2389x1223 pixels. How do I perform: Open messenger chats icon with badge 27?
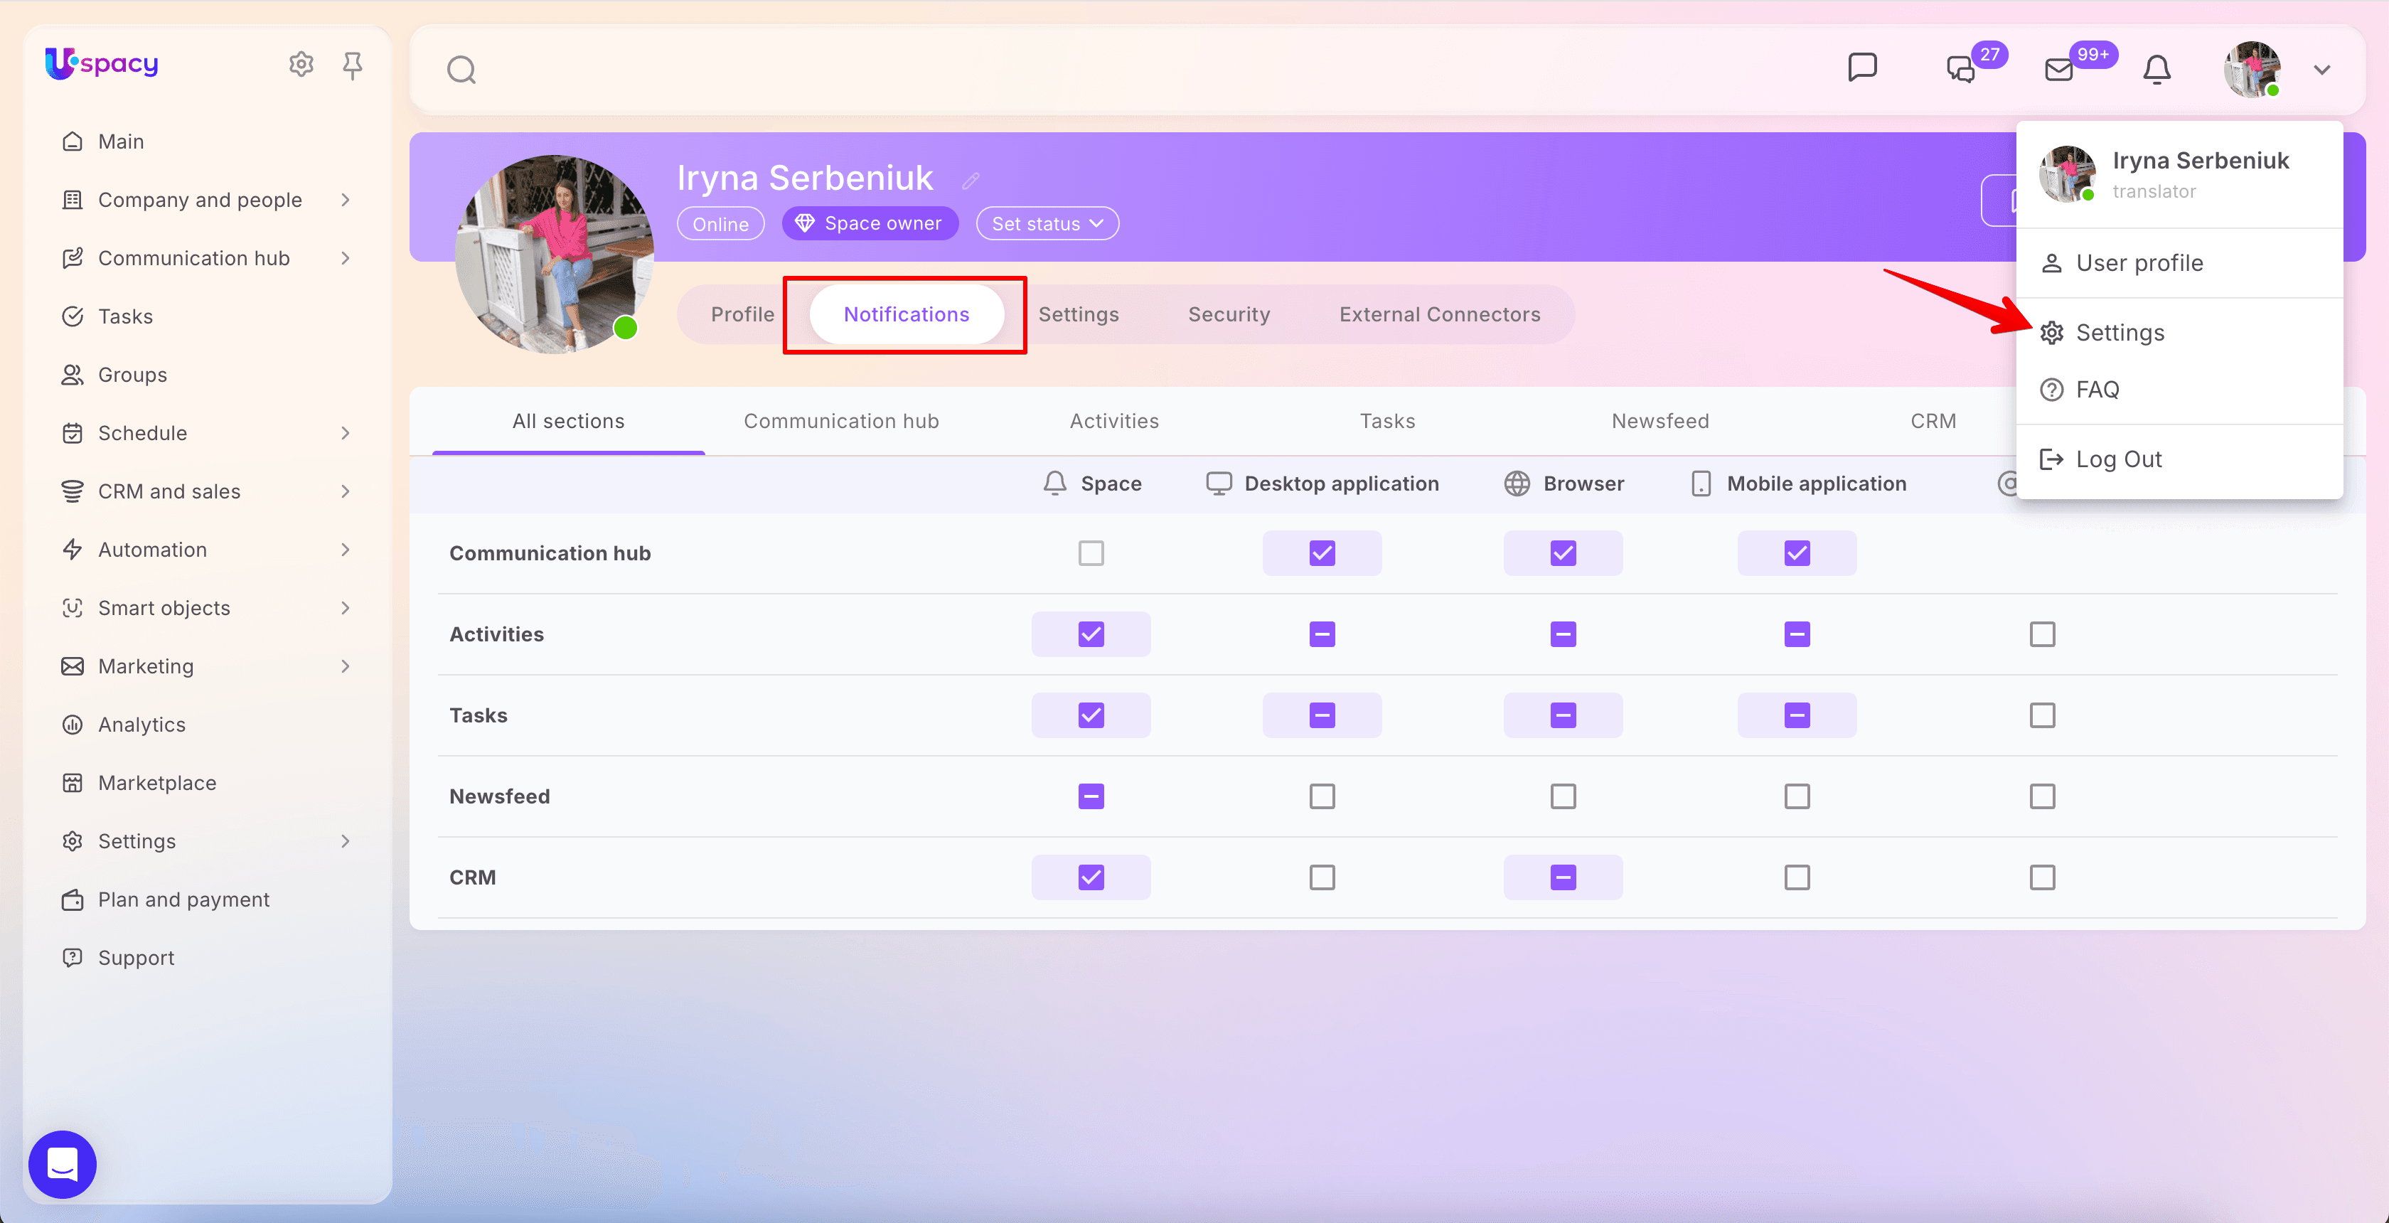pos(1960,68)
